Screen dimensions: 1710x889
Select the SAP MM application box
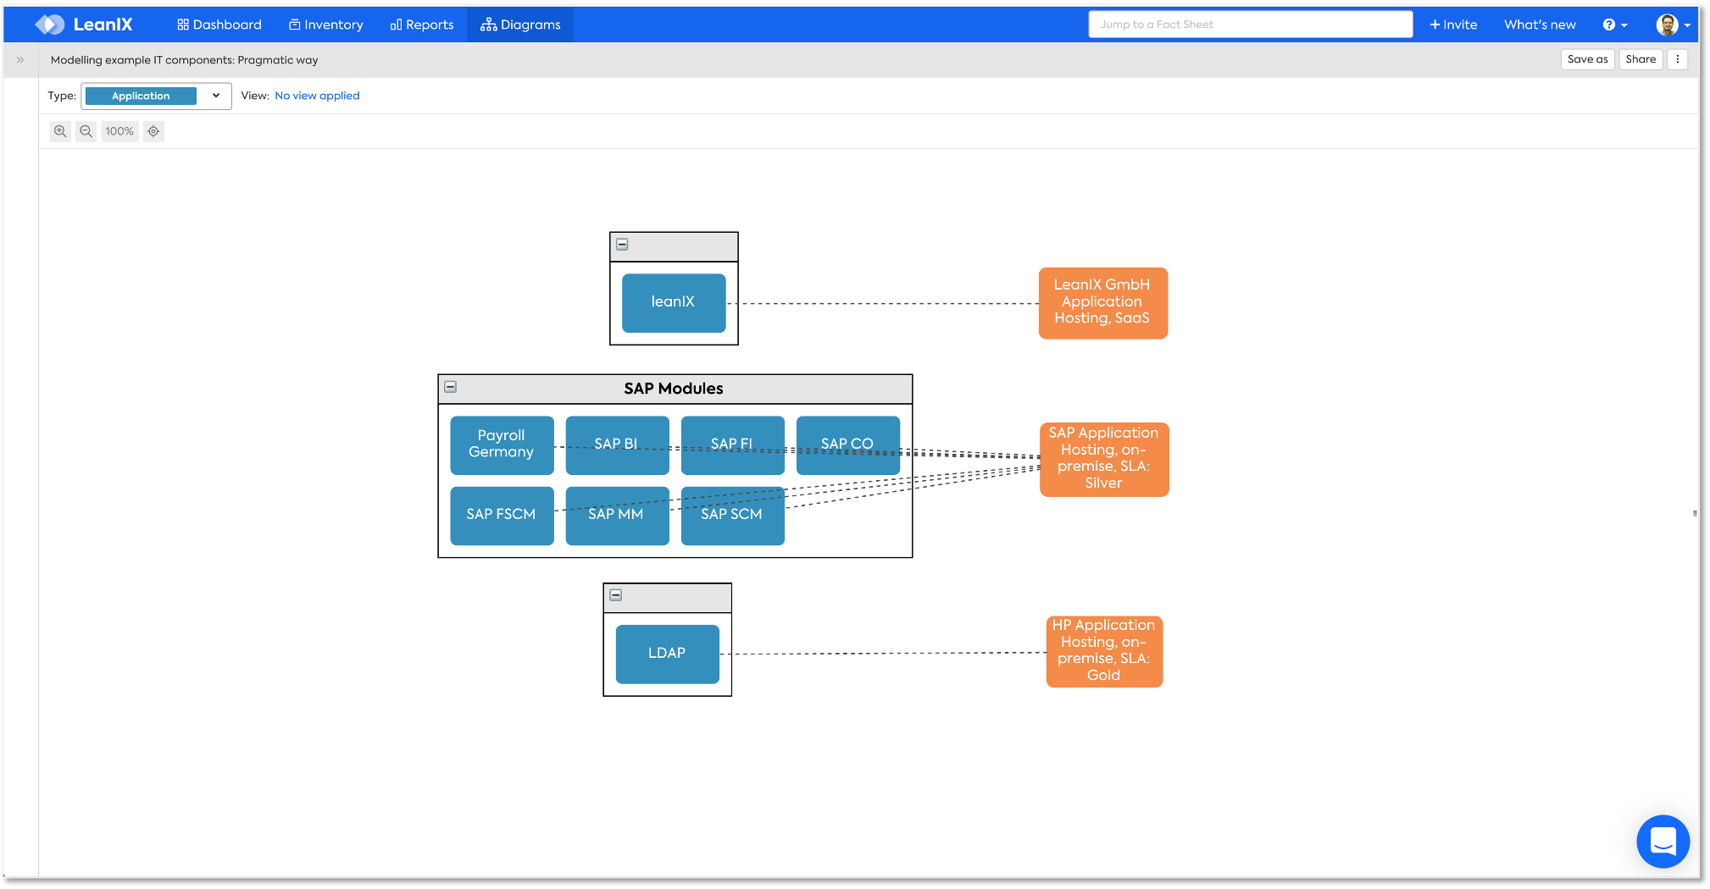(617, 515)
